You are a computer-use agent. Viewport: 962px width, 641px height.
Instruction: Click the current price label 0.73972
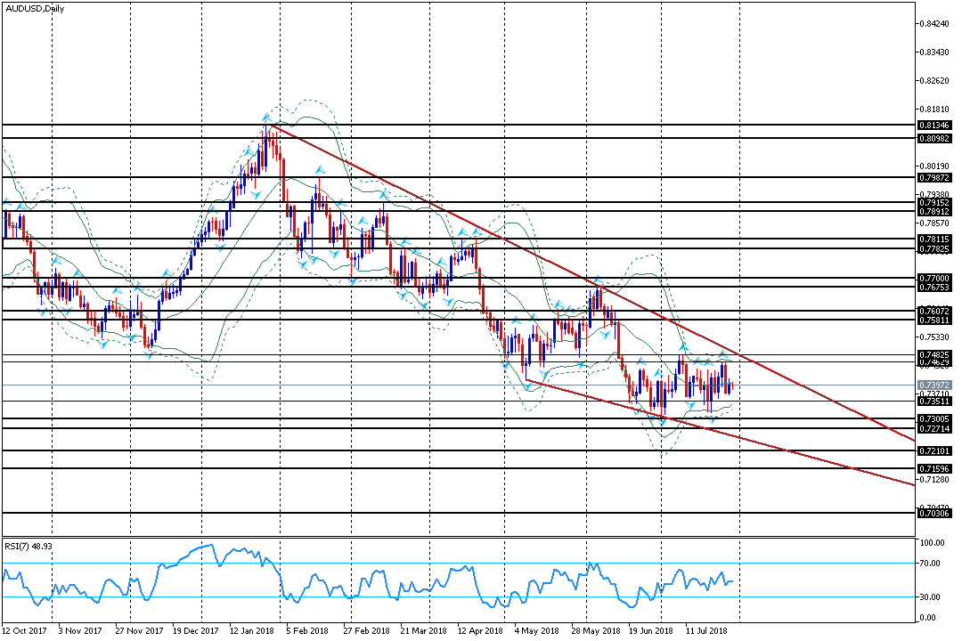(934, 385)
